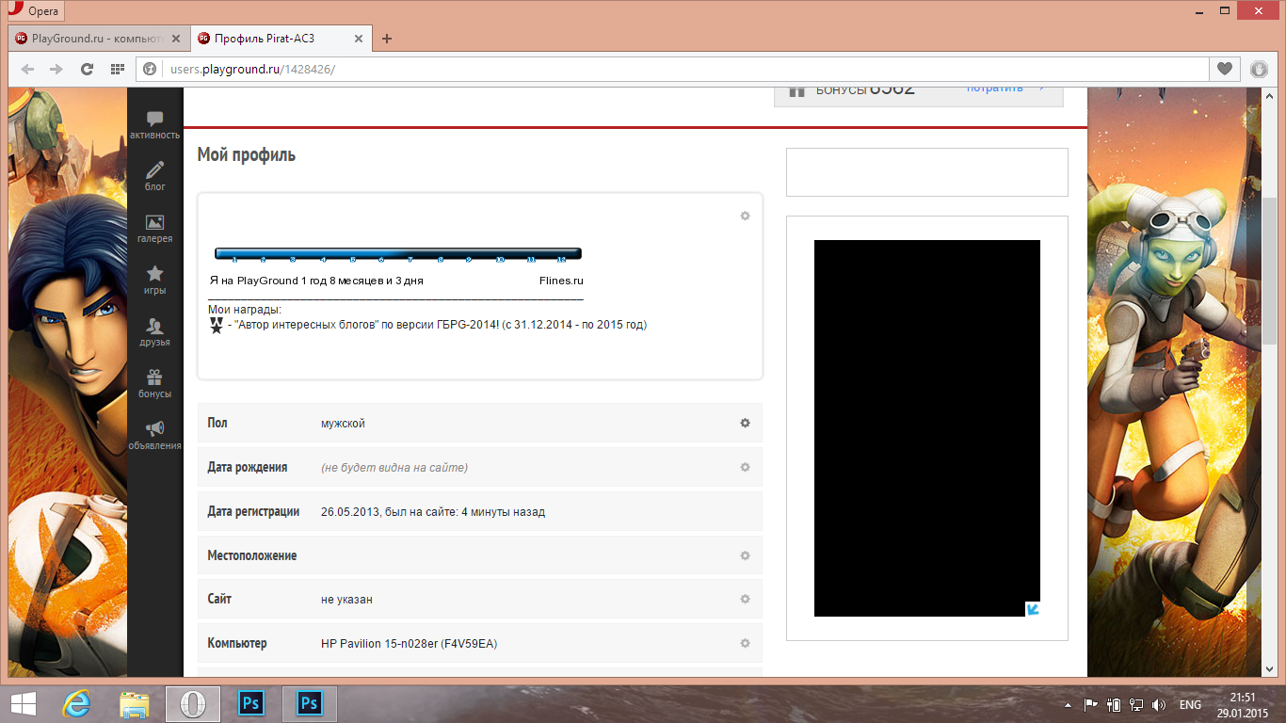Open Action Center flag icon in tray
This screenshot has height=723, width=1286.
tap(1092, 705)
